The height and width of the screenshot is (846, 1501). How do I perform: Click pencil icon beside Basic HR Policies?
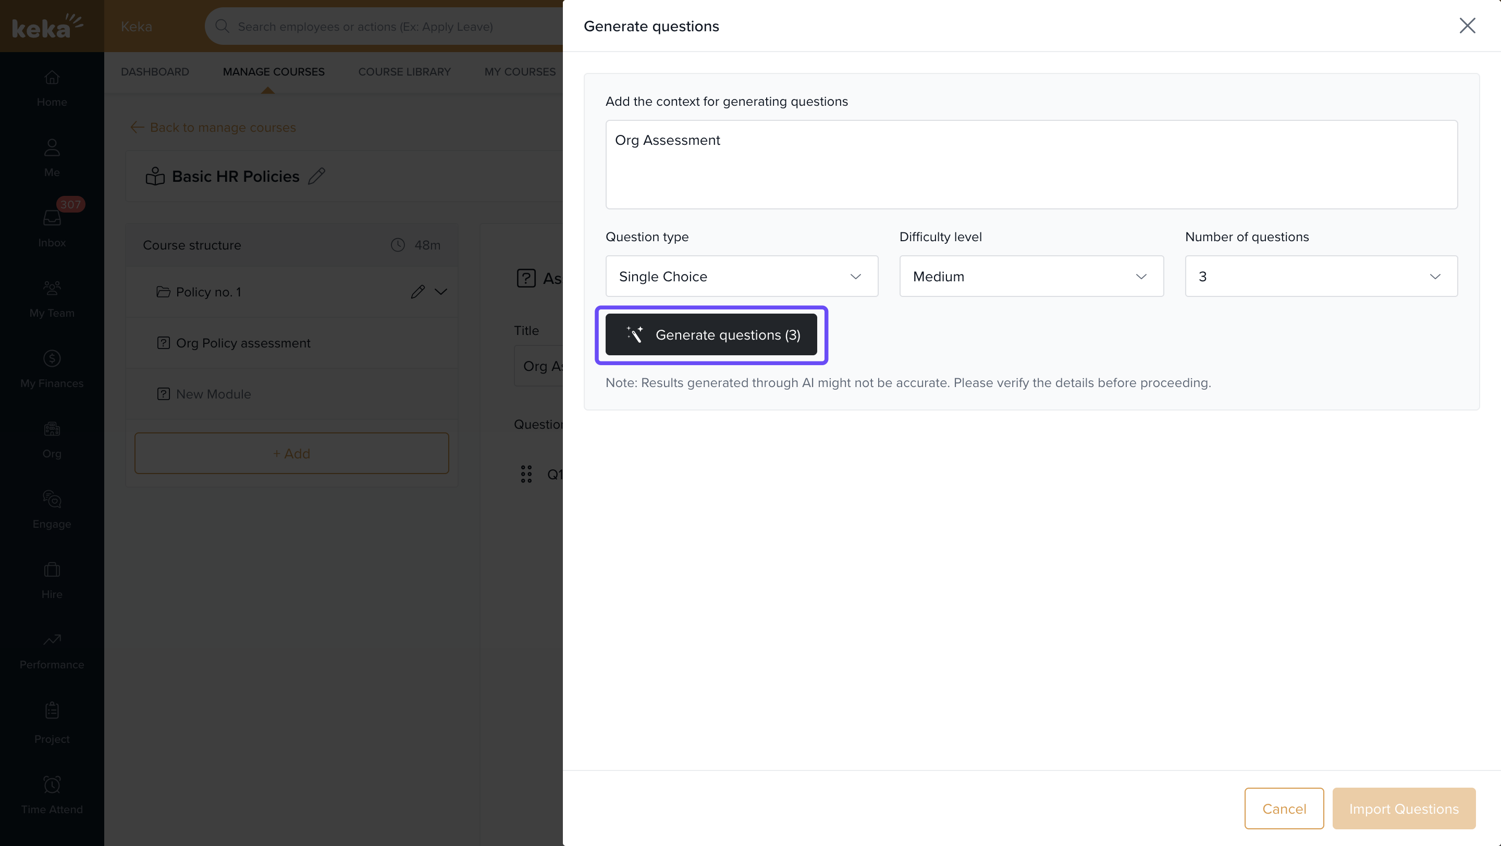tap(316, 176)
